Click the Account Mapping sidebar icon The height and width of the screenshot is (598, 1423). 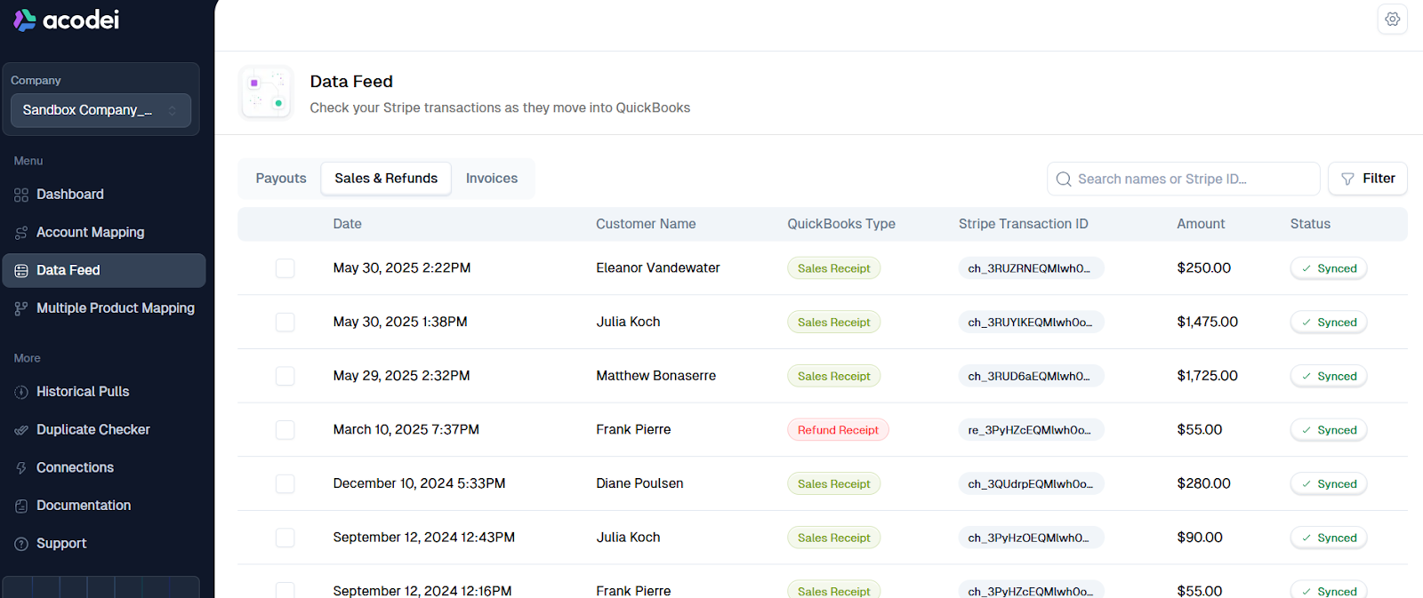pyautogui.click(x=21, y=233)
